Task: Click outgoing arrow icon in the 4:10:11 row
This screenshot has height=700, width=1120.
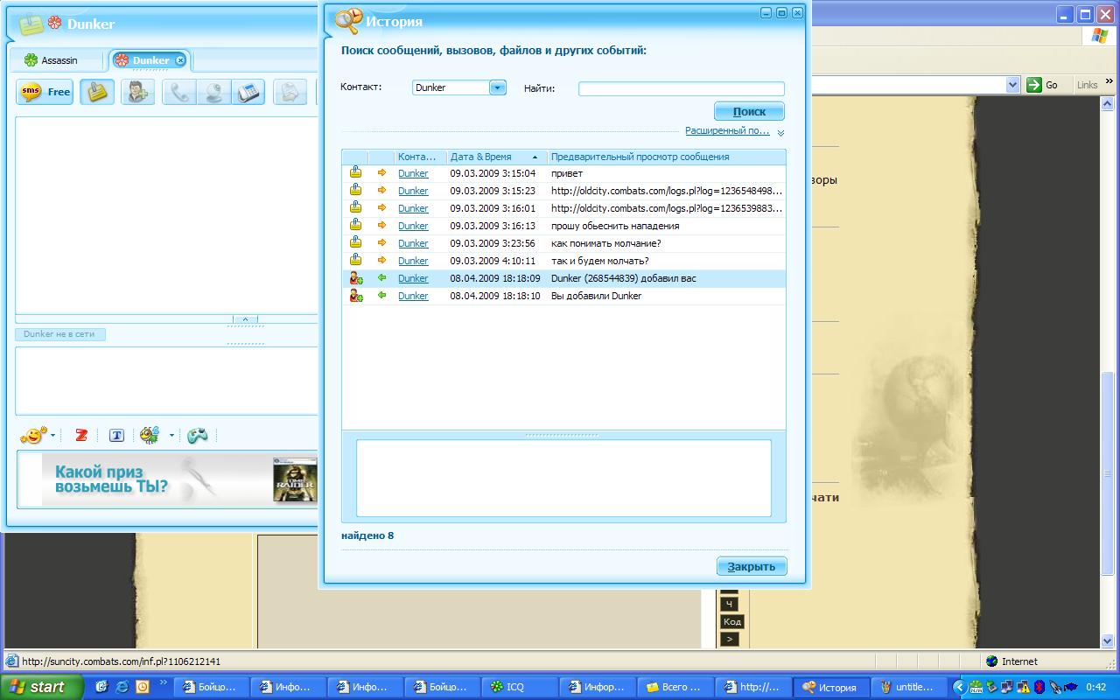Action: [x=381, y=261]
